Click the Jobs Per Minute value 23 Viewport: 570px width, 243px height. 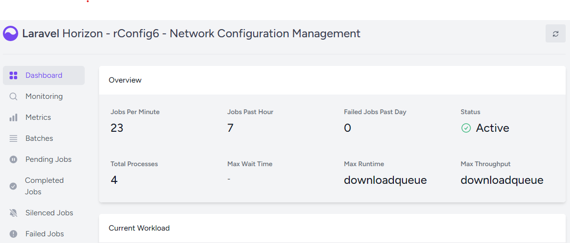point(117,128)
